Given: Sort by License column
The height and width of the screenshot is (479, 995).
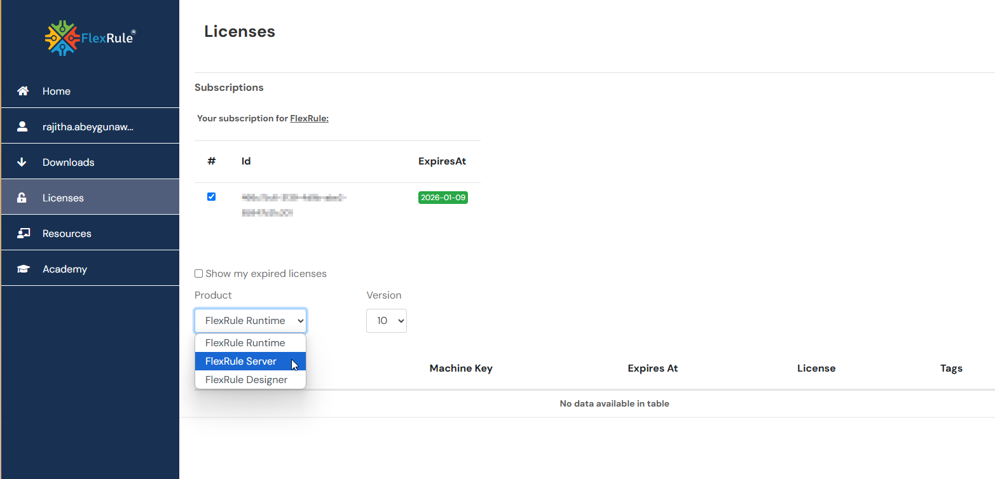Looking at the screenshot, I should tap(816, 368).
